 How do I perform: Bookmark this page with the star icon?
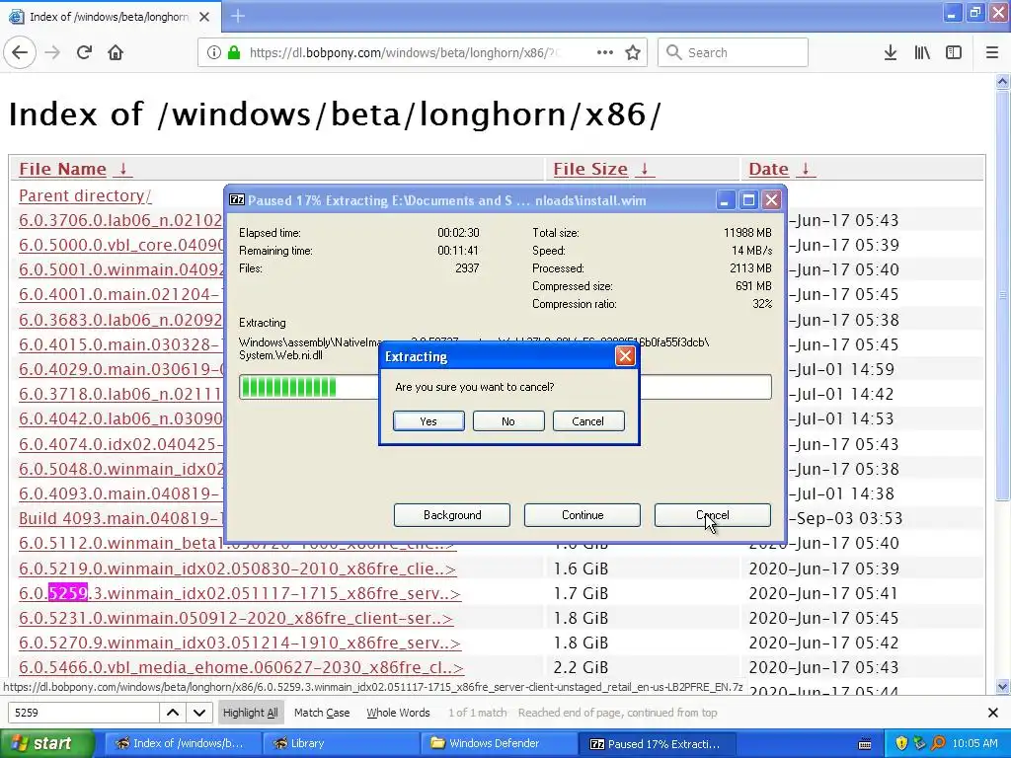[633, 52]
